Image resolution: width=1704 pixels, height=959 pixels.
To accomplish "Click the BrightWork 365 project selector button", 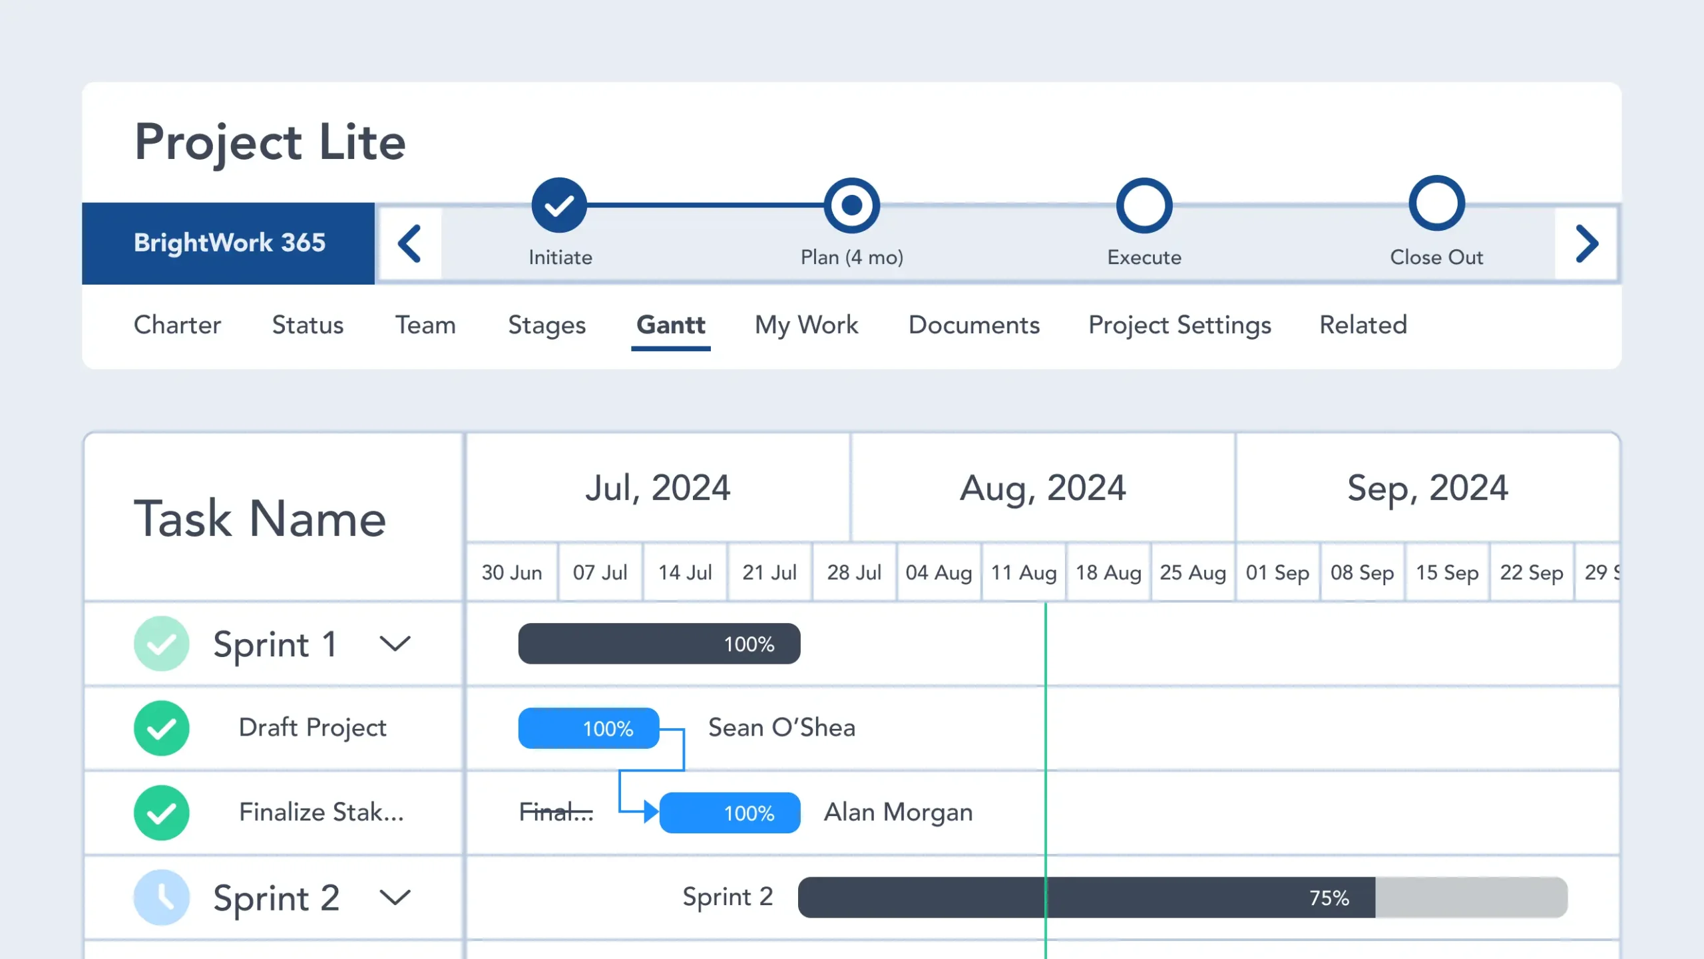I will 230,242.
